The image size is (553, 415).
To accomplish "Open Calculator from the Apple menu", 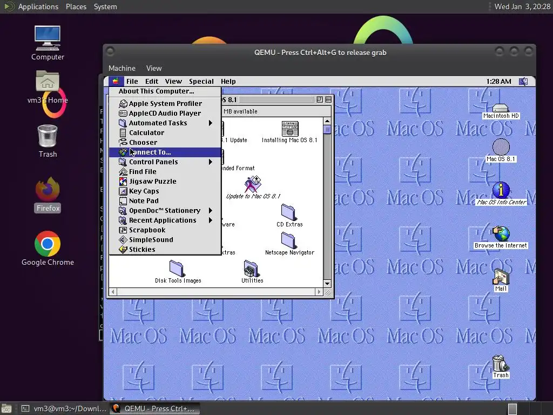I will [x=165, y=133].
